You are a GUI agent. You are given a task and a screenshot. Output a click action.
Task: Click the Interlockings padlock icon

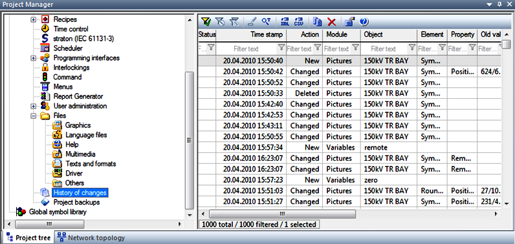pos(45,68)
